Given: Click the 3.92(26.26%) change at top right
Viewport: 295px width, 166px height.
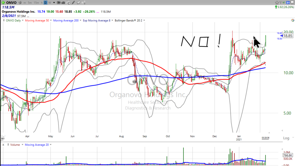Looking at the screenshot, I should coord(285,7).
